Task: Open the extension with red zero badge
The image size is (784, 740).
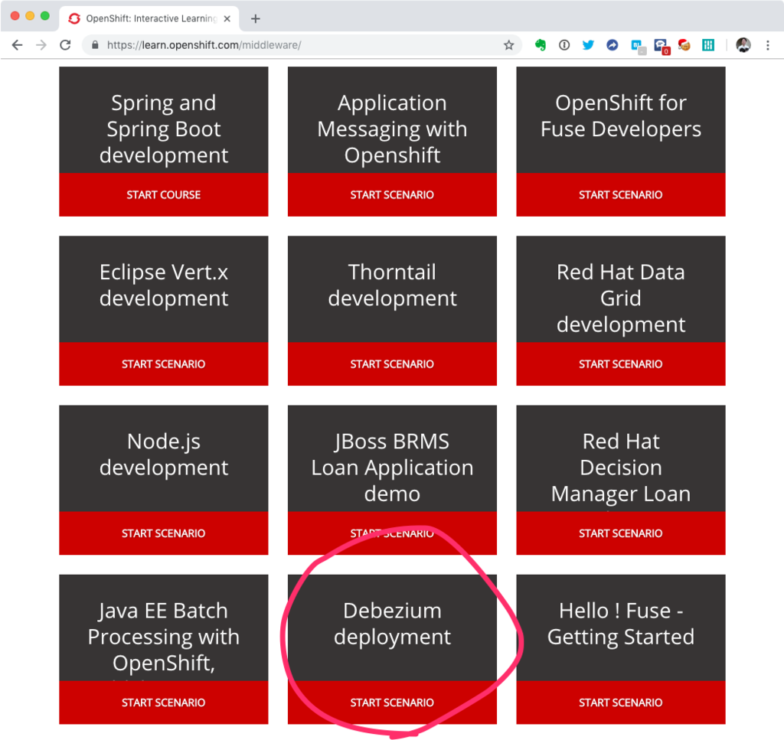Action: click(661, 46)
